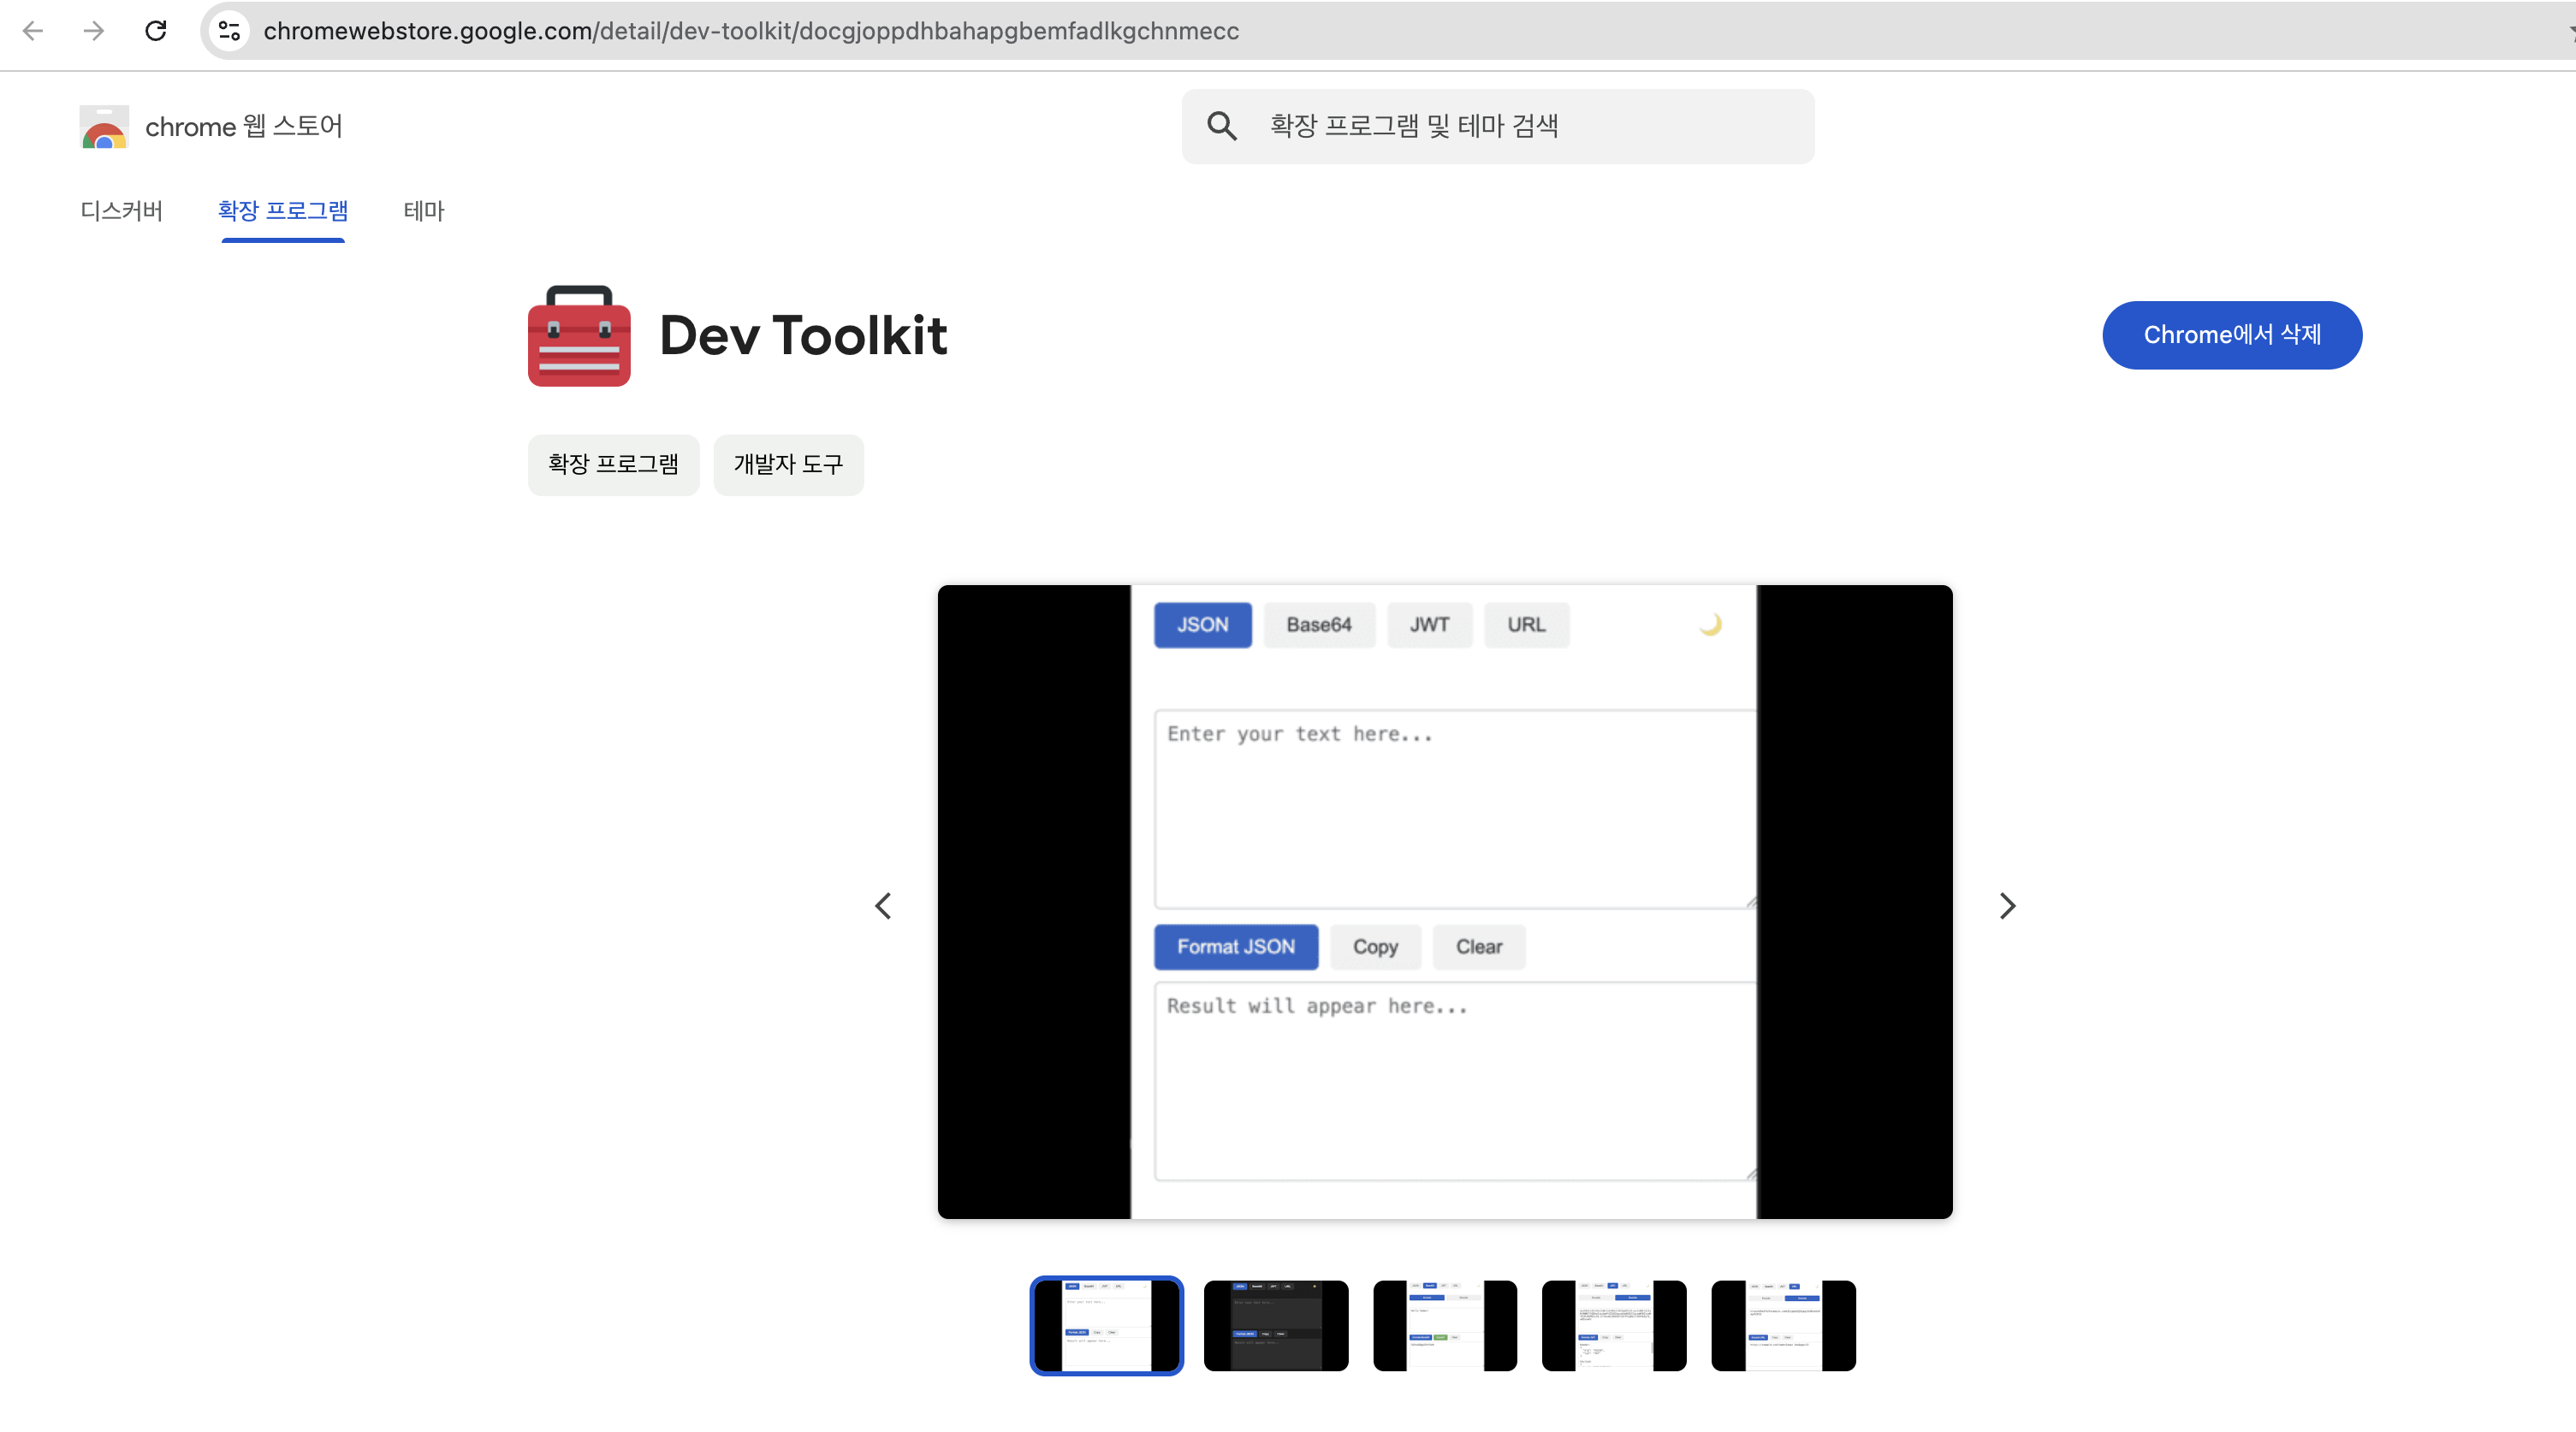Click the browser back arrow
This screenshot has height=1432, width=2576.
[x=33, y=31]
